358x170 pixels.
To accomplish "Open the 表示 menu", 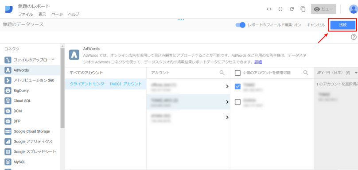I will [x=42, y=14].
